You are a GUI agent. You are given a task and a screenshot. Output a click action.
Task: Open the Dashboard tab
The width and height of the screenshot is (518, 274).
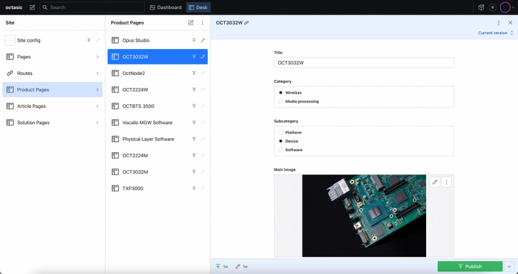[x=166, y=7]
